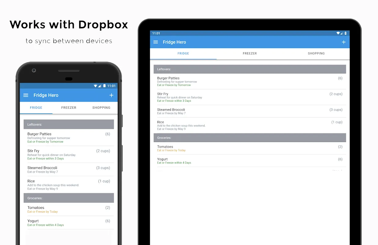Open the SHOPPING tab on the phone
Screen dimensions: 378x245
coord(101,107)
